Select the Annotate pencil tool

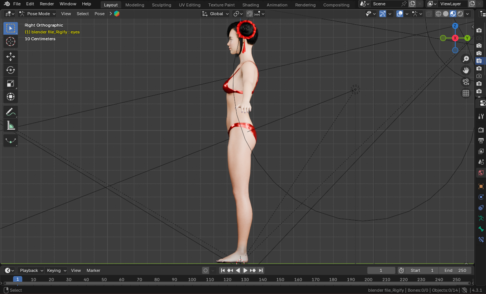(x=10, y=112)
